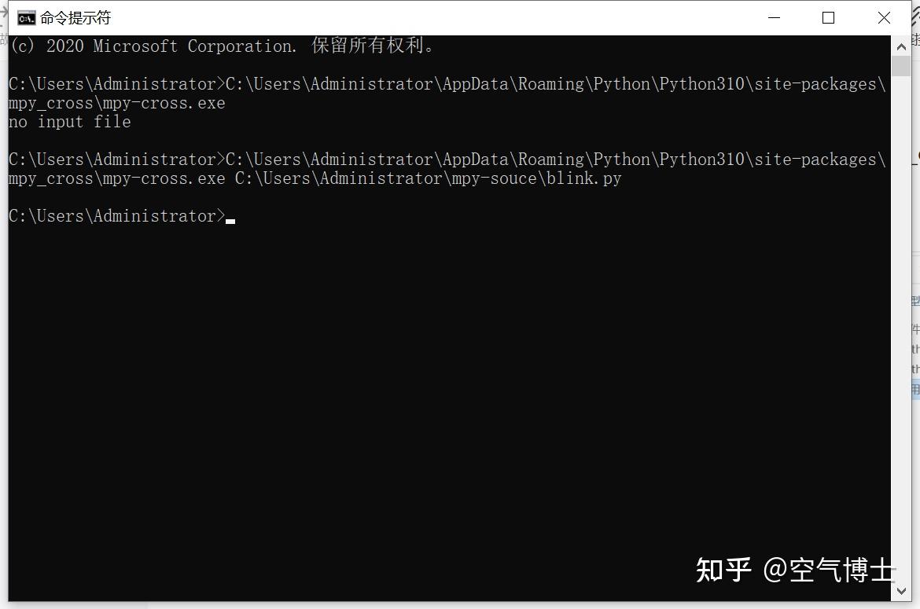Click the blinking cursor in the prompt

pyautogui.click(x=230, y=220)
